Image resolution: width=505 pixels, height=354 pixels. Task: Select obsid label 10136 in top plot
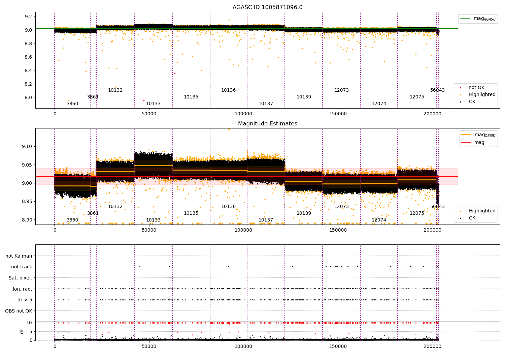tap(228, 90)
